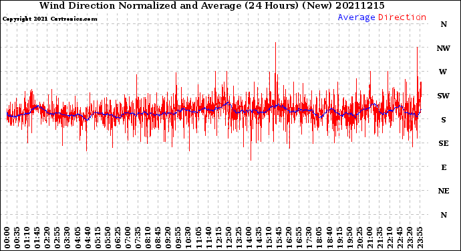Click the 14:35 time axis label

(259, 238)
